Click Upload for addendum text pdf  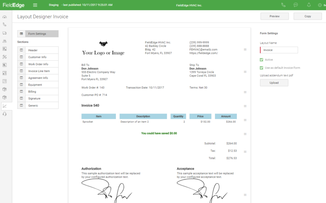click(x=274, y=82)
